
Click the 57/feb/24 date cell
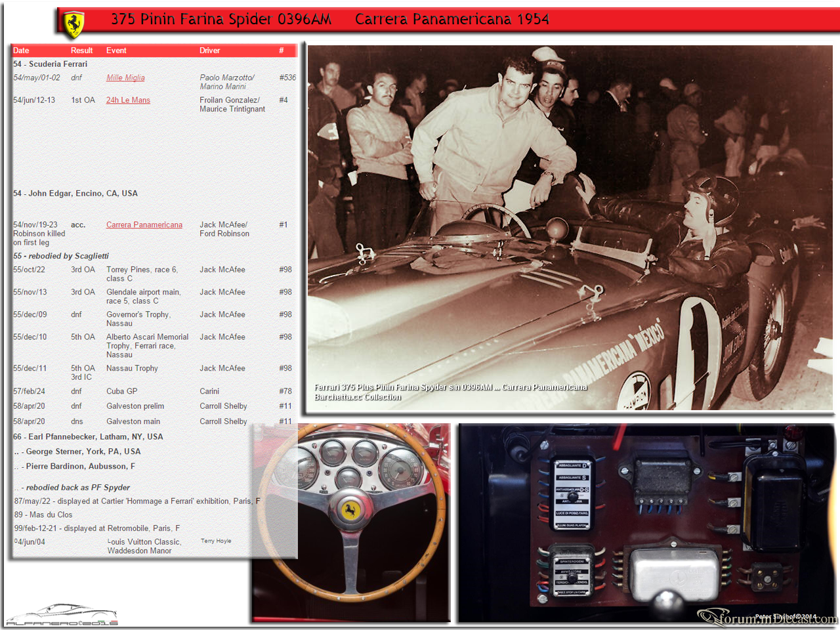30,391
